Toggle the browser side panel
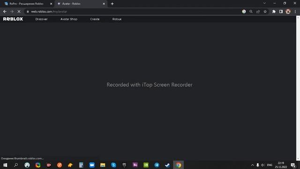Viewport: 300px width, 169px height. click(x=281, y=11)
